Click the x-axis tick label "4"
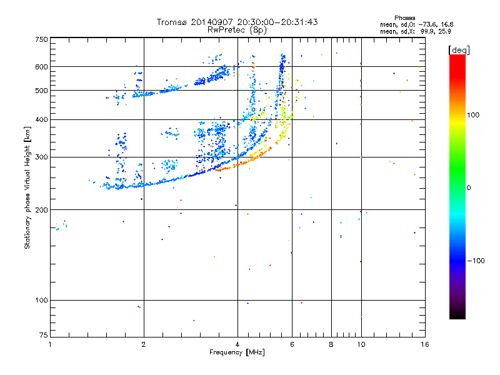500x375 pixels. coord(237,344)
